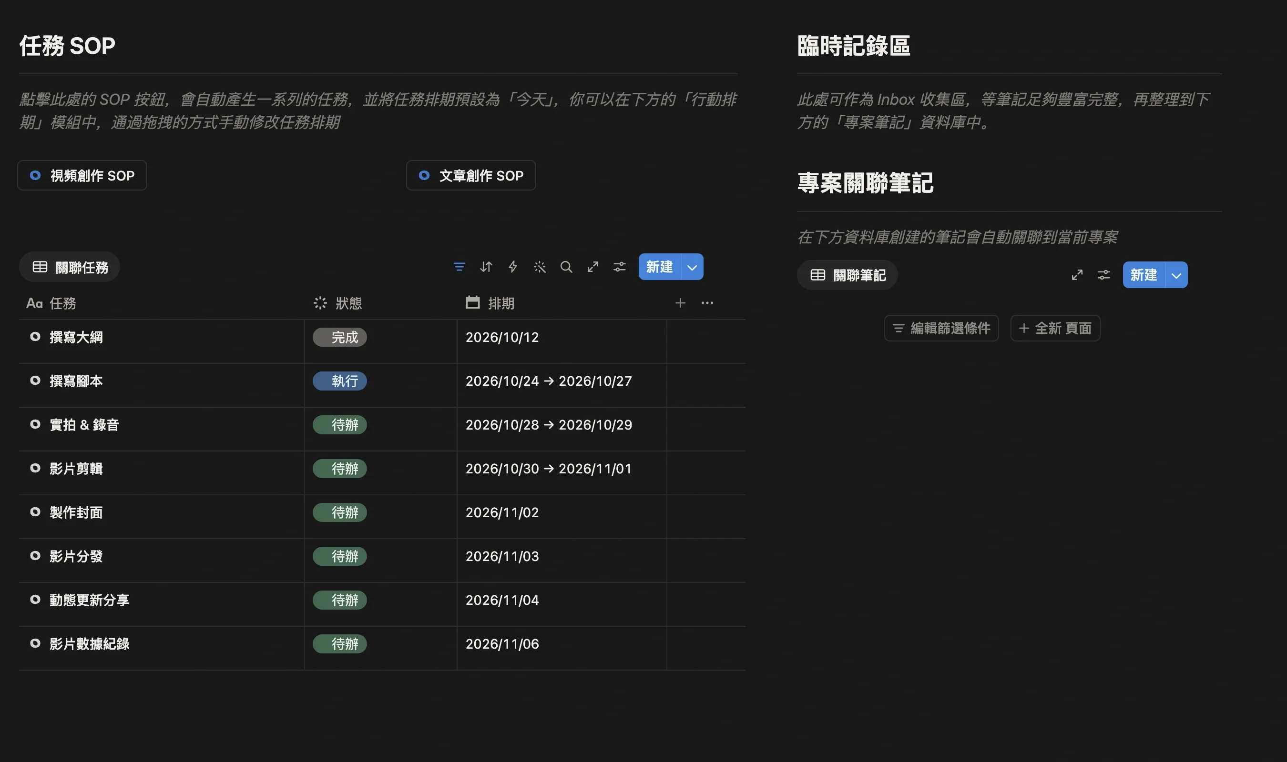Click the circle icon of 撰寫大綱 row
Viewport: 1287px width, 762px height.
35,337
